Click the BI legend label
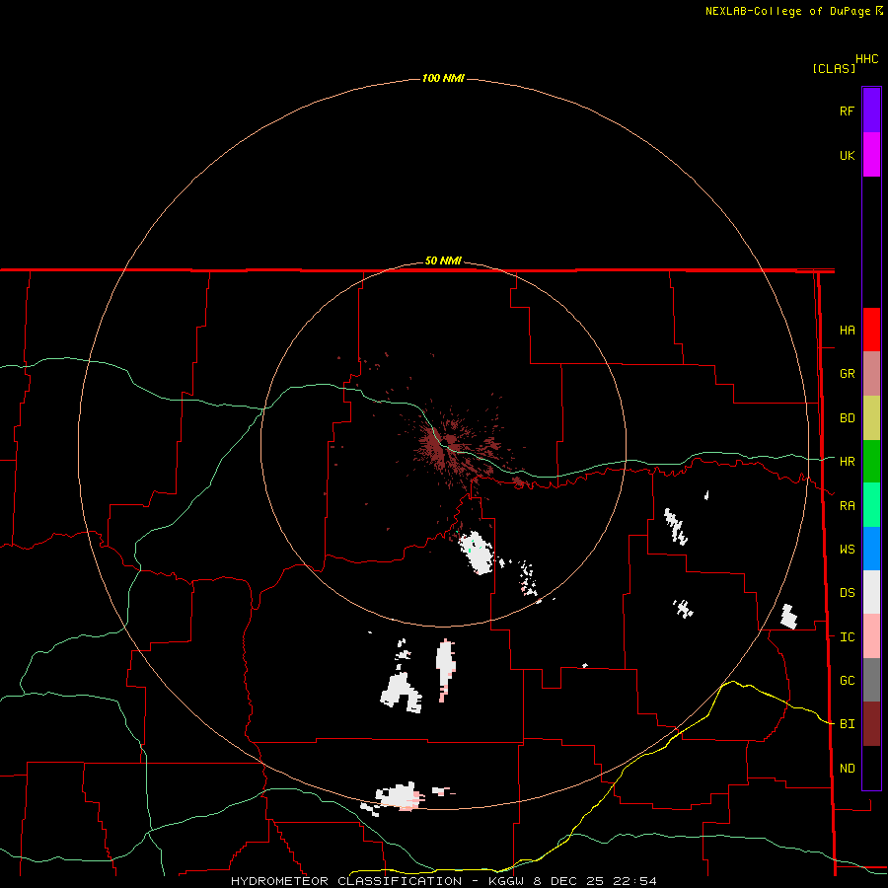This screenshot has height=888, width=888. [847, 724]
